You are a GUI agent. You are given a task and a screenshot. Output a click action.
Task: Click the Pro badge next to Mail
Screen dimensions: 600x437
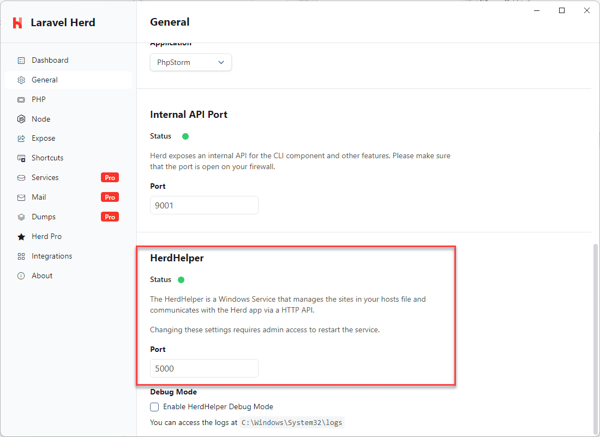(110, 197)
